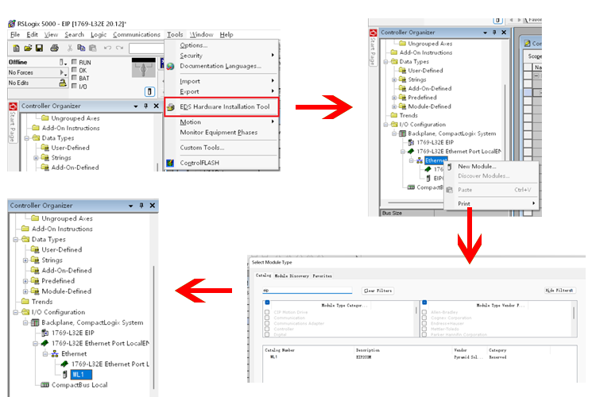
Task: Click the Open project folder icon
Action: click(x=27, y=48)
